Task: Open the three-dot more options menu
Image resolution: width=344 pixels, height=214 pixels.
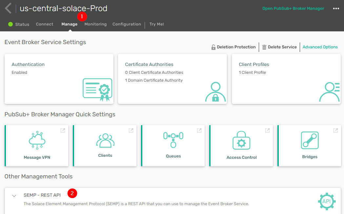Action: pyautogui.click(x=336, y=8)
